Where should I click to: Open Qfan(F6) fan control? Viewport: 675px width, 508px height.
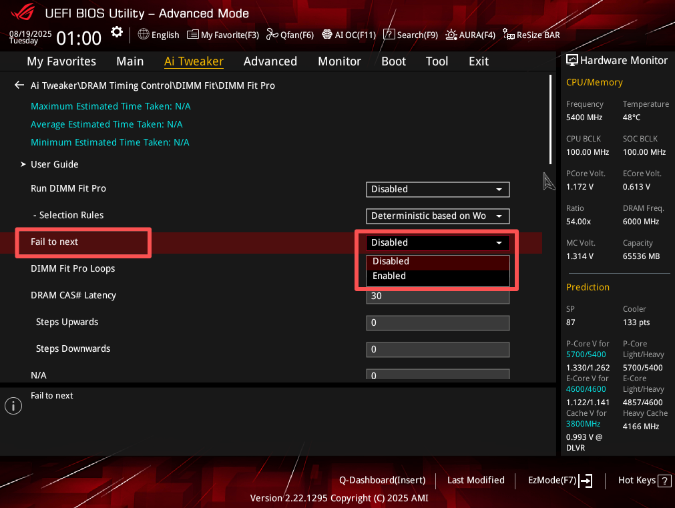(290, 35)
